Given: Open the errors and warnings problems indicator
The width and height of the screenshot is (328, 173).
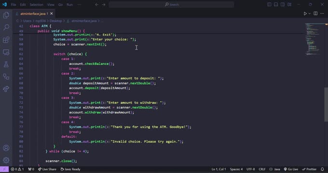Looking at the screenshot, I should click(x=17, y=169).
